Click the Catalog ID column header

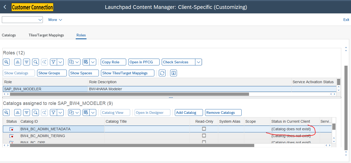click(x=62, y=121)
